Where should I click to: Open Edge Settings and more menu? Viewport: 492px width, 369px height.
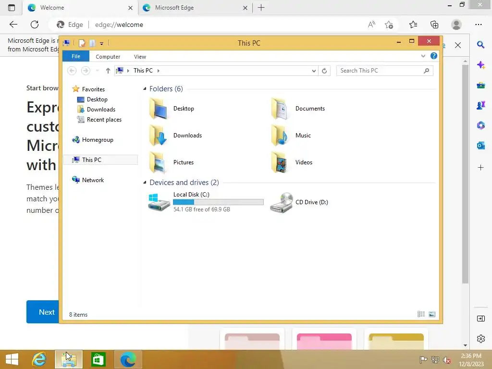pos(479,25)
